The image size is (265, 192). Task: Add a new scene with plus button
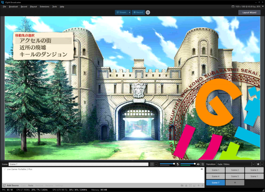(x=235, y=182)
